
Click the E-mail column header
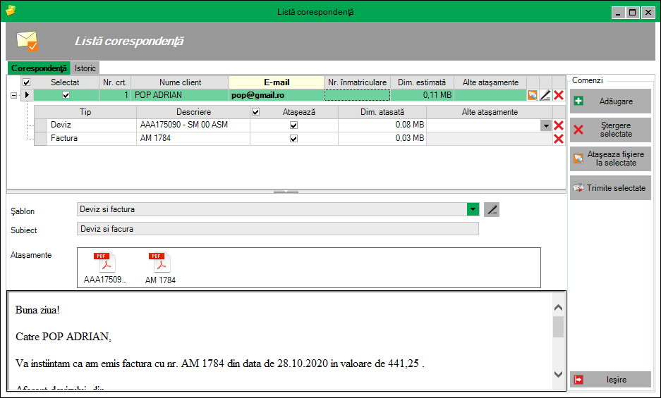[x=277, y=82]
